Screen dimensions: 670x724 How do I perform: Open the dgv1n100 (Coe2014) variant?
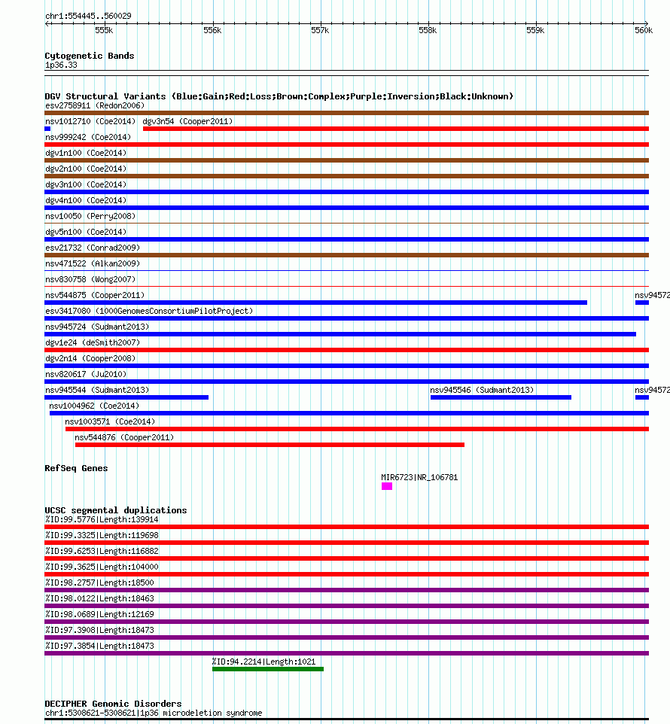click(x=86, y=153)
